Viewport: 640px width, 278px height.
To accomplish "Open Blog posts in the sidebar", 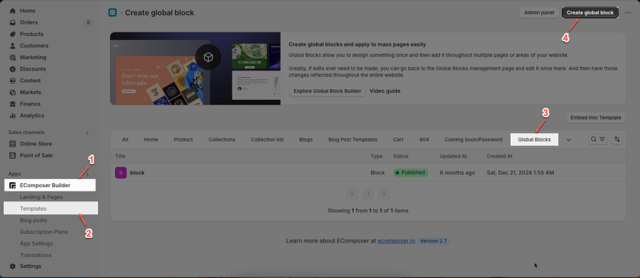I will point(34,220).
